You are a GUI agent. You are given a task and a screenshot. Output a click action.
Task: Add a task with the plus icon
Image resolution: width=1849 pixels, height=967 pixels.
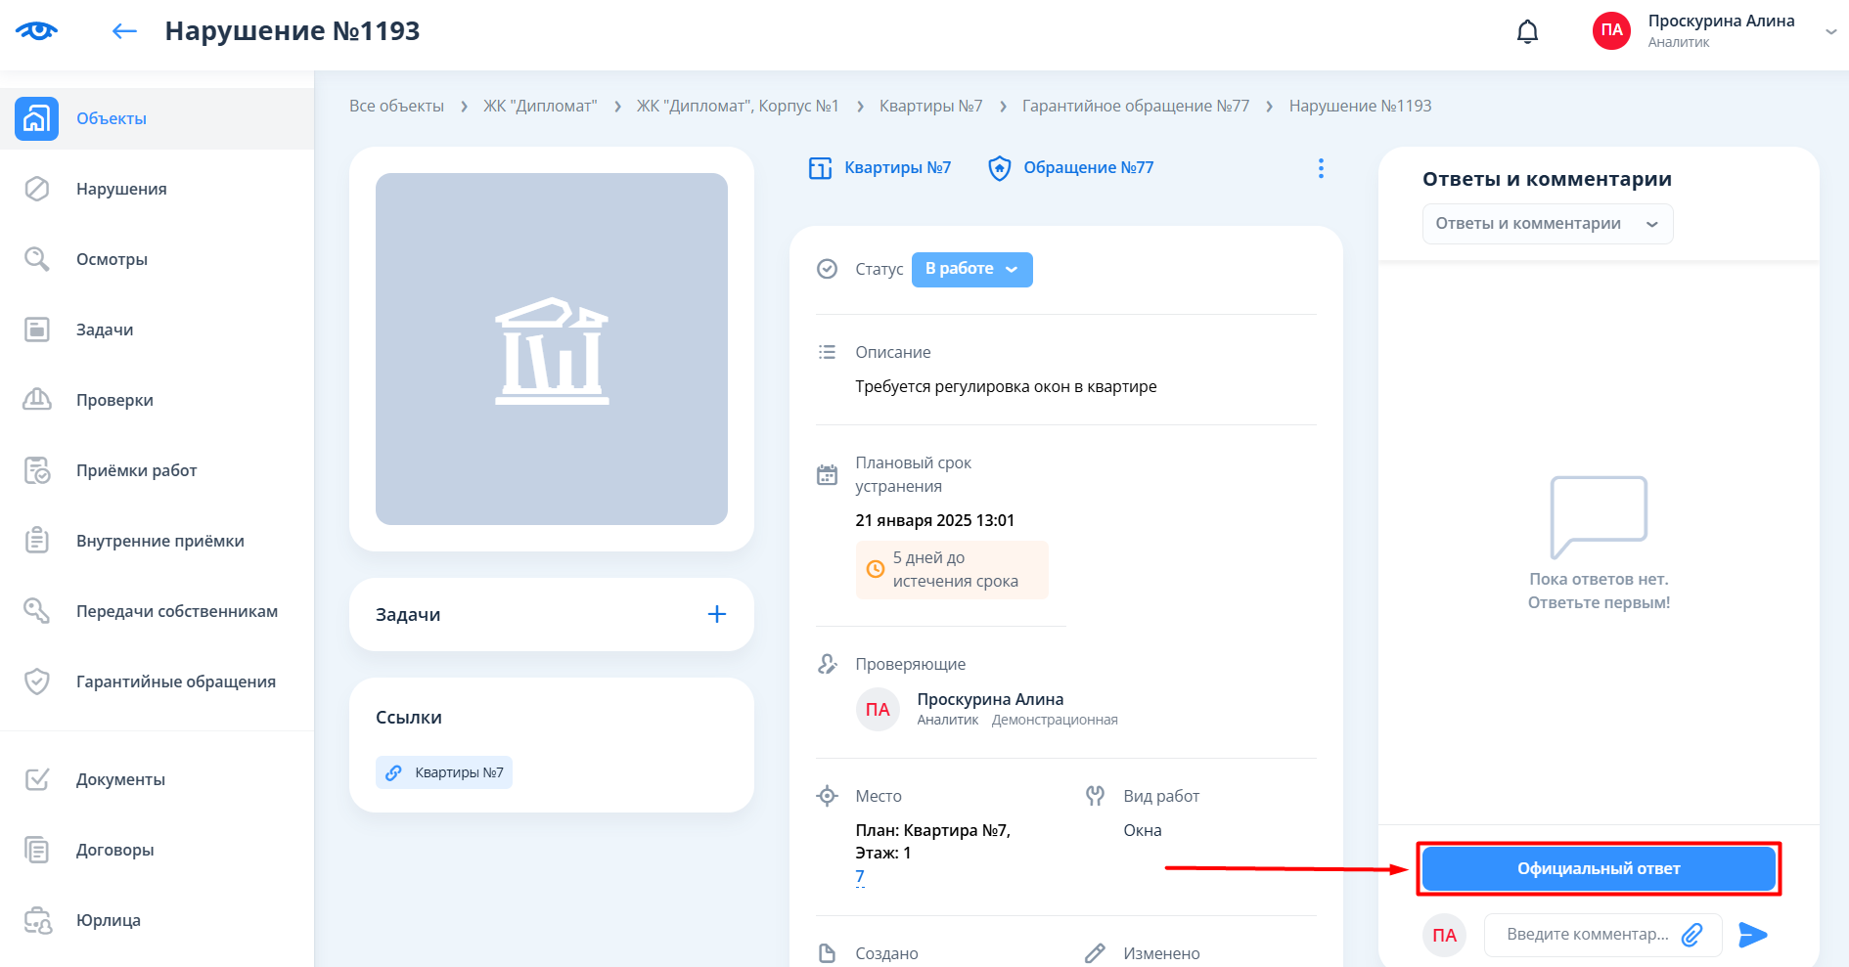click(x=716, y=614)
